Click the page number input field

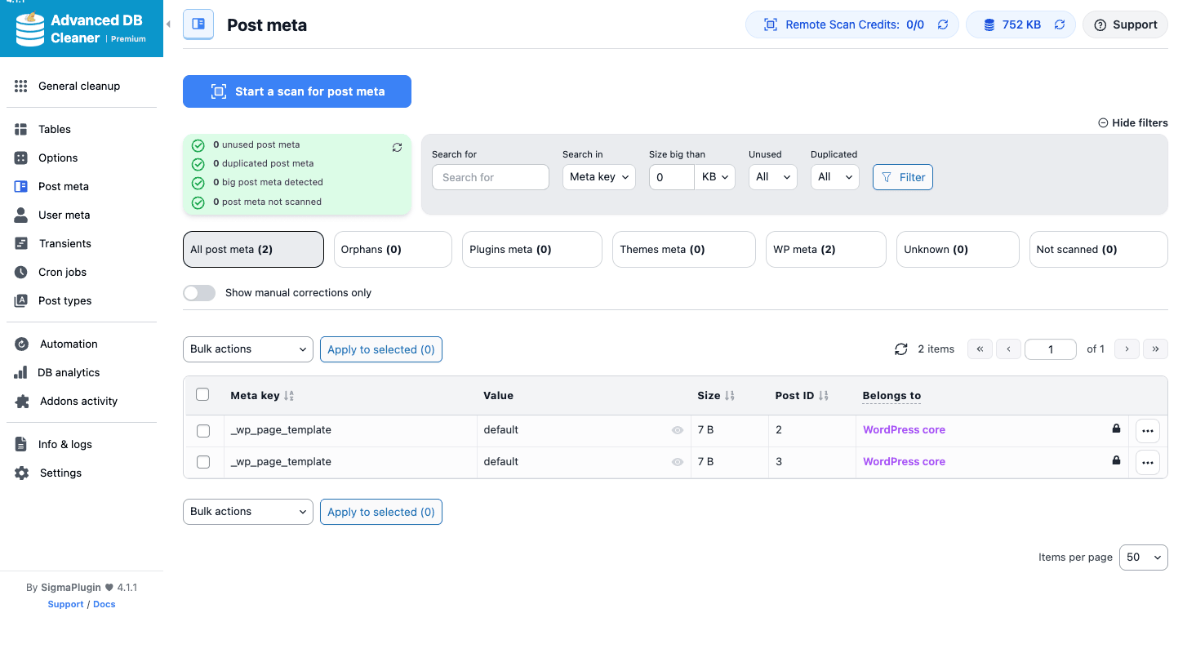(1051, 349)
